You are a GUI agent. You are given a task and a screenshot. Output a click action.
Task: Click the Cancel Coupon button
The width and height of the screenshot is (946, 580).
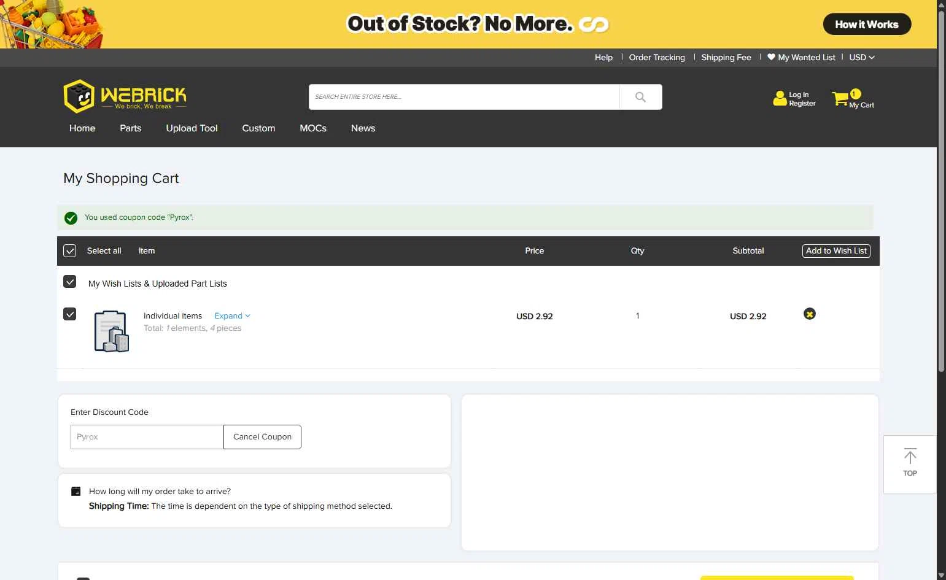[262, 437]
